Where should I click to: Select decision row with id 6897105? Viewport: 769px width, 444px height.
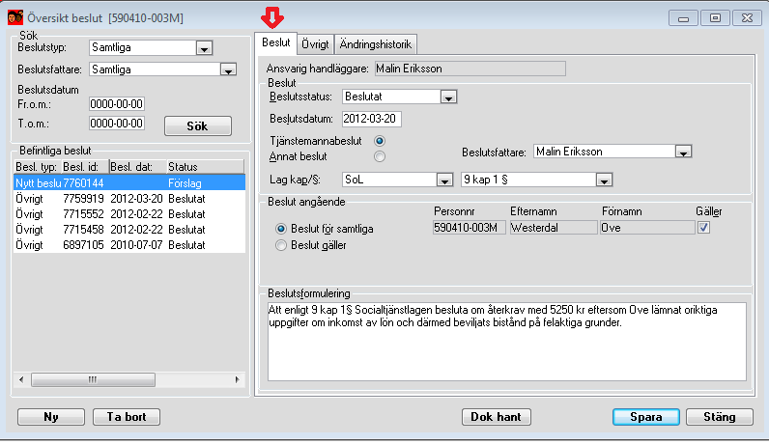point(129,245)
